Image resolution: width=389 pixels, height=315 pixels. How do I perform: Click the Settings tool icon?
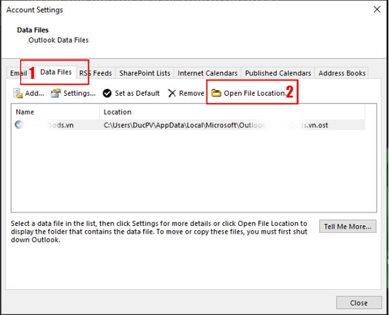coord(56,93)
